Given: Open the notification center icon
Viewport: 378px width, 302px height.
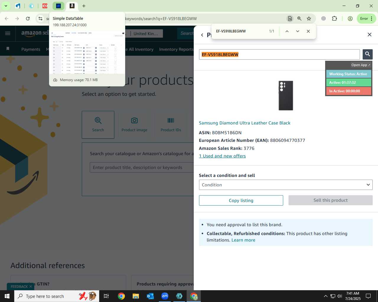Looking at the screenshot, I should [368, 296].
